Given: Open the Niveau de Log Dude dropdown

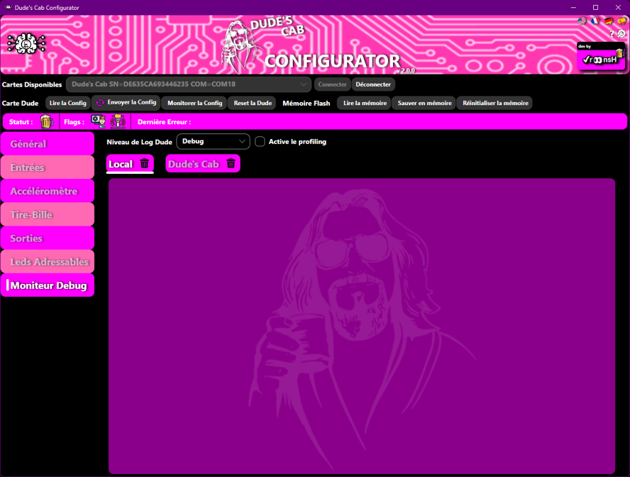Looking at the screenshot, I should point(213,141).
